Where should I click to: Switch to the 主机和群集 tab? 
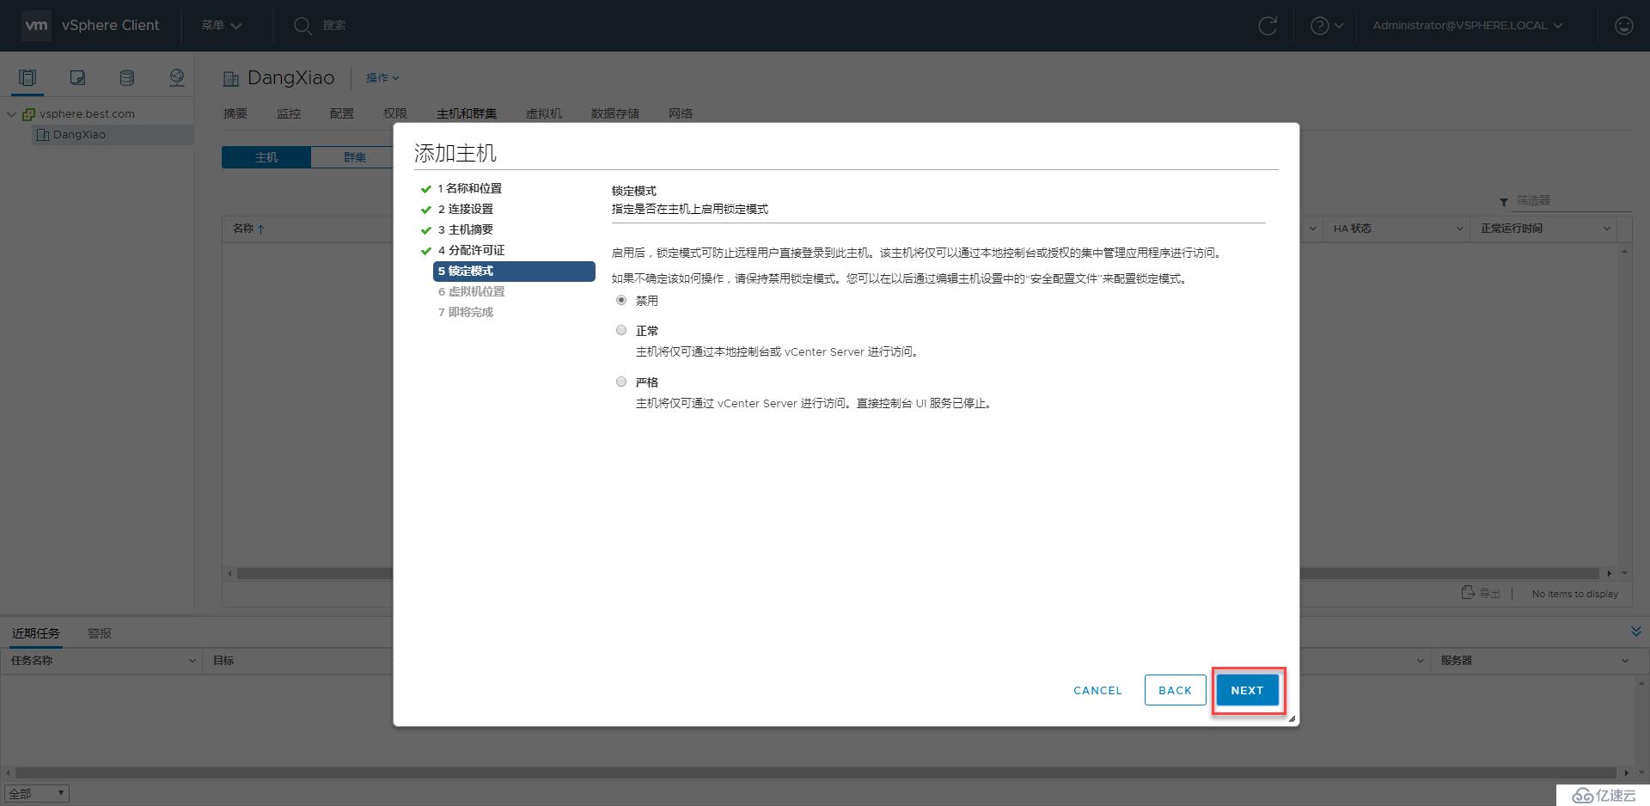pyautogui.click(x=467, y=113)
